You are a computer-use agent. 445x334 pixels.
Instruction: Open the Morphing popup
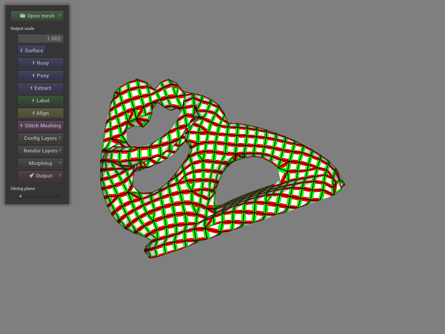[41, 163]
